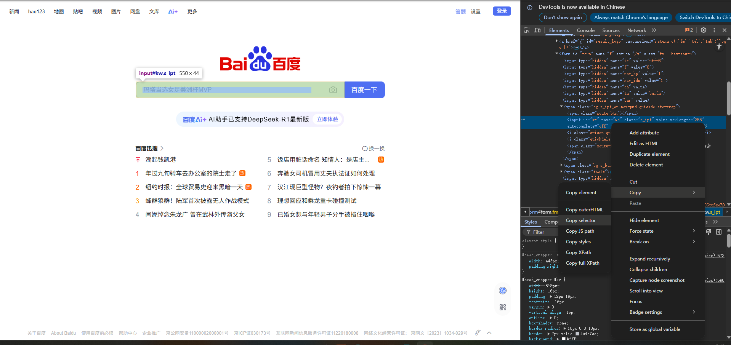Open the Badge settings submenu
This screenshot has height=345, width=731.
658,312
